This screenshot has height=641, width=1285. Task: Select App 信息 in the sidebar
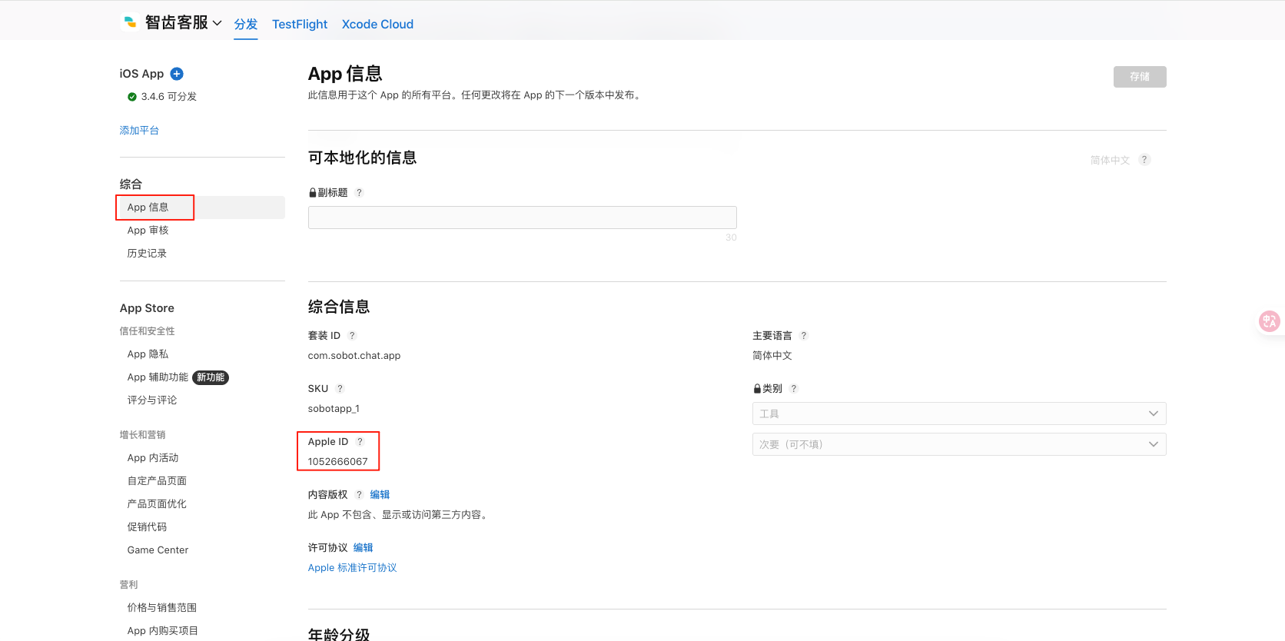tap(202, 208)
